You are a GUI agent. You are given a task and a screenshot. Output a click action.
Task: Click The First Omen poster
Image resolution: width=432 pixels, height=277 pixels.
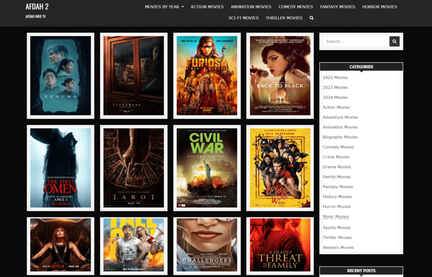pos(61,168)
